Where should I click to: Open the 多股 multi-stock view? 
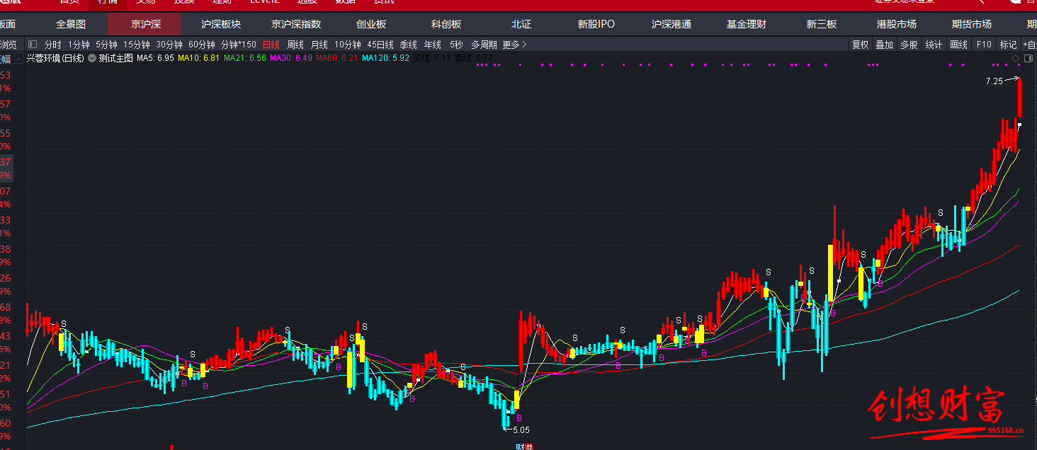pos(909,45)
